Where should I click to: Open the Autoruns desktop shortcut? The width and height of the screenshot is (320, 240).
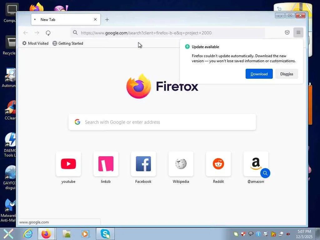point(9,78)
